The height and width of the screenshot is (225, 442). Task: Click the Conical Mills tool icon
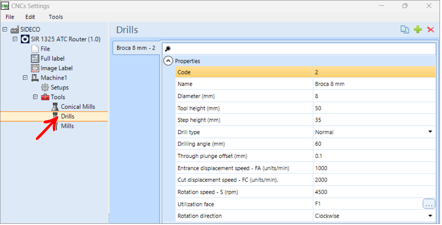point(55,107)
